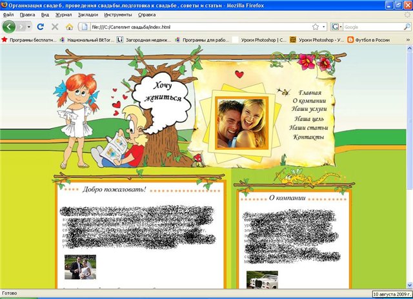Open the Футбол в России bookmark
The width and height of the screenshot is (413, 299).
tap(378, 39)
